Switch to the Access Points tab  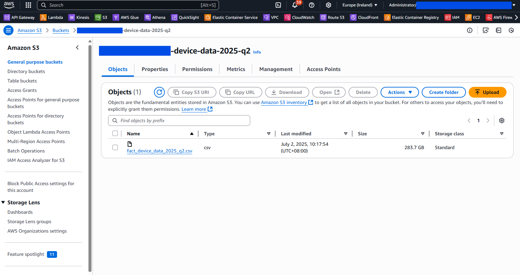[x=324, y=69]
